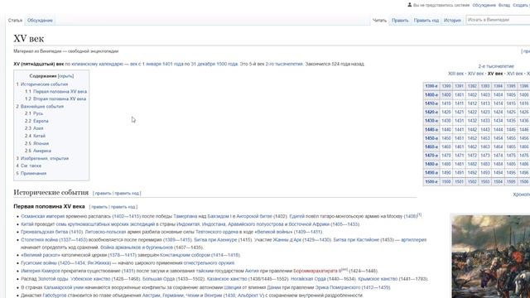Open year 1453 in table

pyautogui.click(x=485, y=138)
